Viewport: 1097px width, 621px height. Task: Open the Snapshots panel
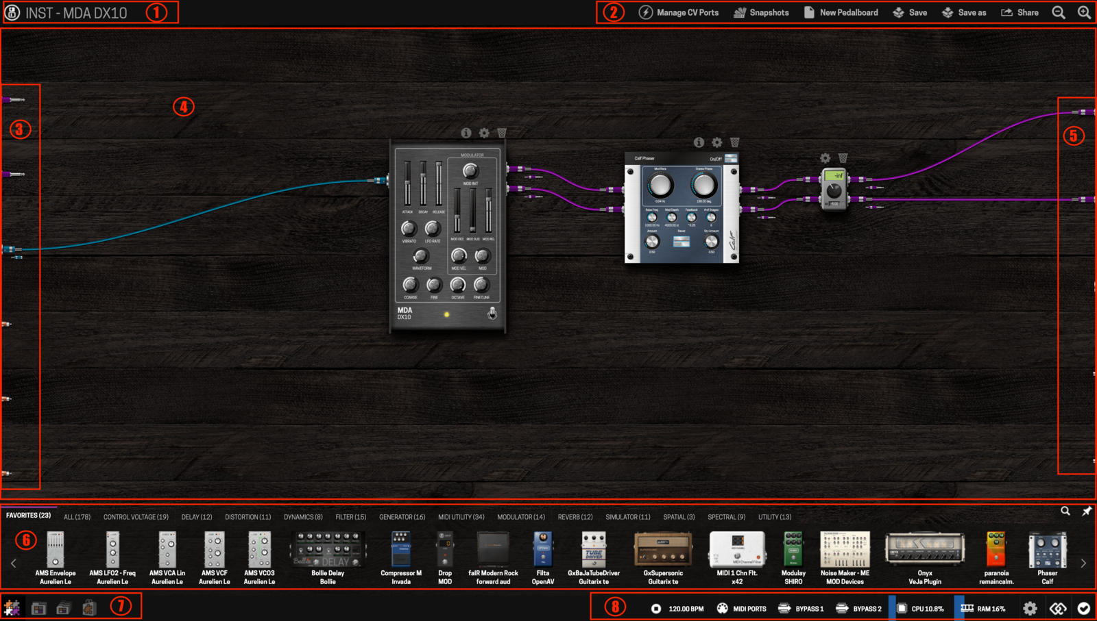[761, 12]
